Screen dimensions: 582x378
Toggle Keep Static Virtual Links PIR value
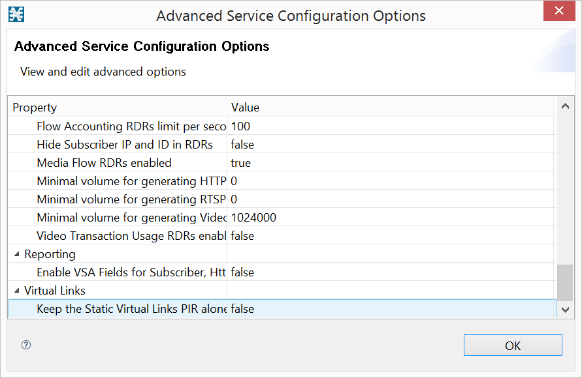tap(242, 309)
